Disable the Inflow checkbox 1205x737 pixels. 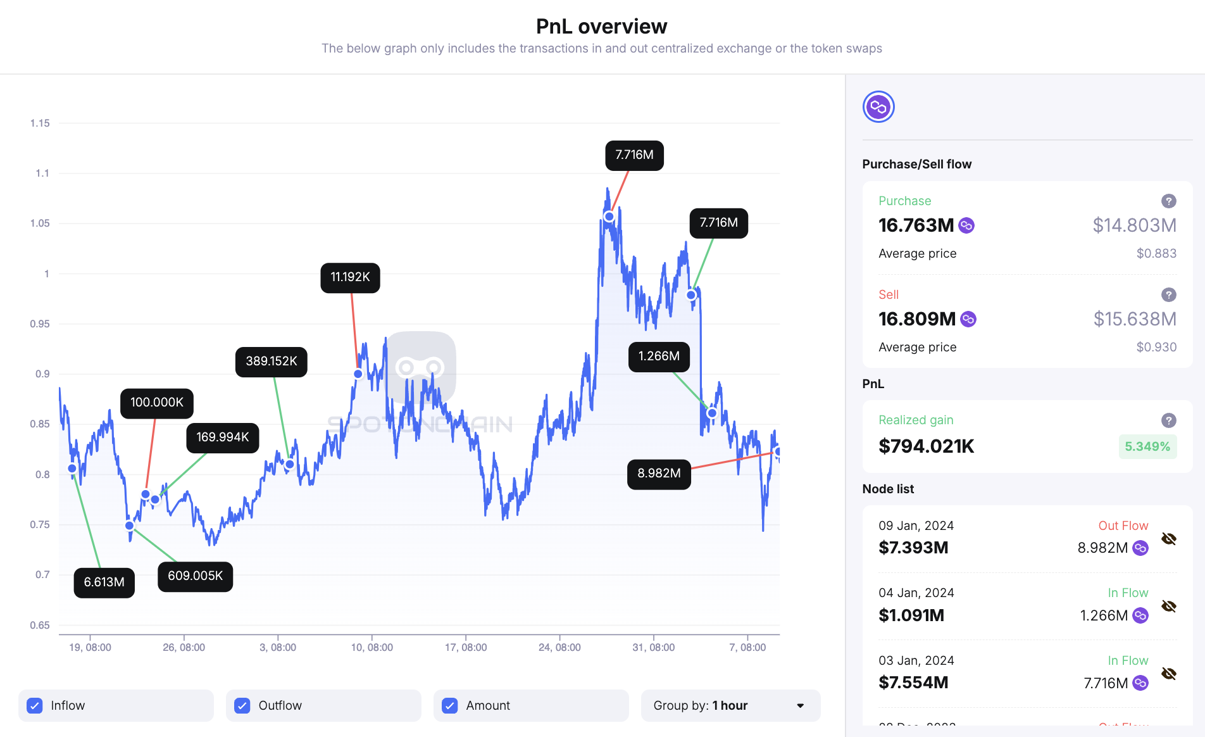click(34, 705)
